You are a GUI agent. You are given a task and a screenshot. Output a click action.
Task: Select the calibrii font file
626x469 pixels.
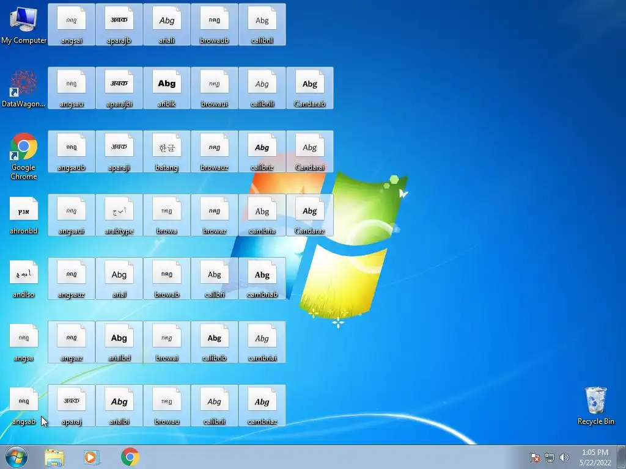(x=215, y=405)
